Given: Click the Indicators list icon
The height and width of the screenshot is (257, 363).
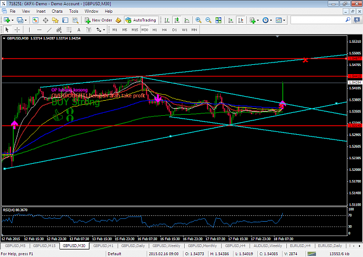Looking at the screenshot, I should point(252,20).
